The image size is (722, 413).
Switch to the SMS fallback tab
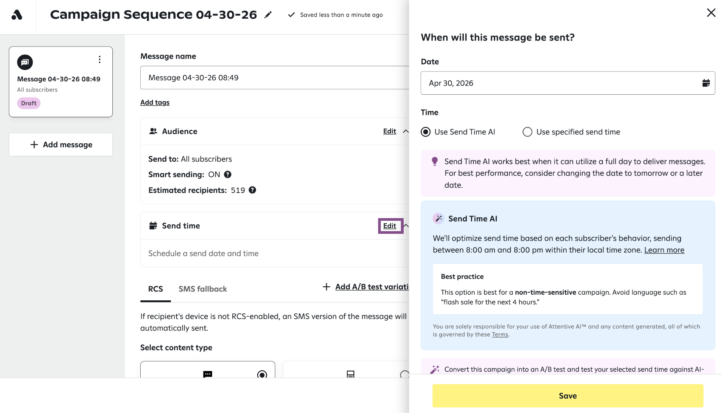click(203, 289)
